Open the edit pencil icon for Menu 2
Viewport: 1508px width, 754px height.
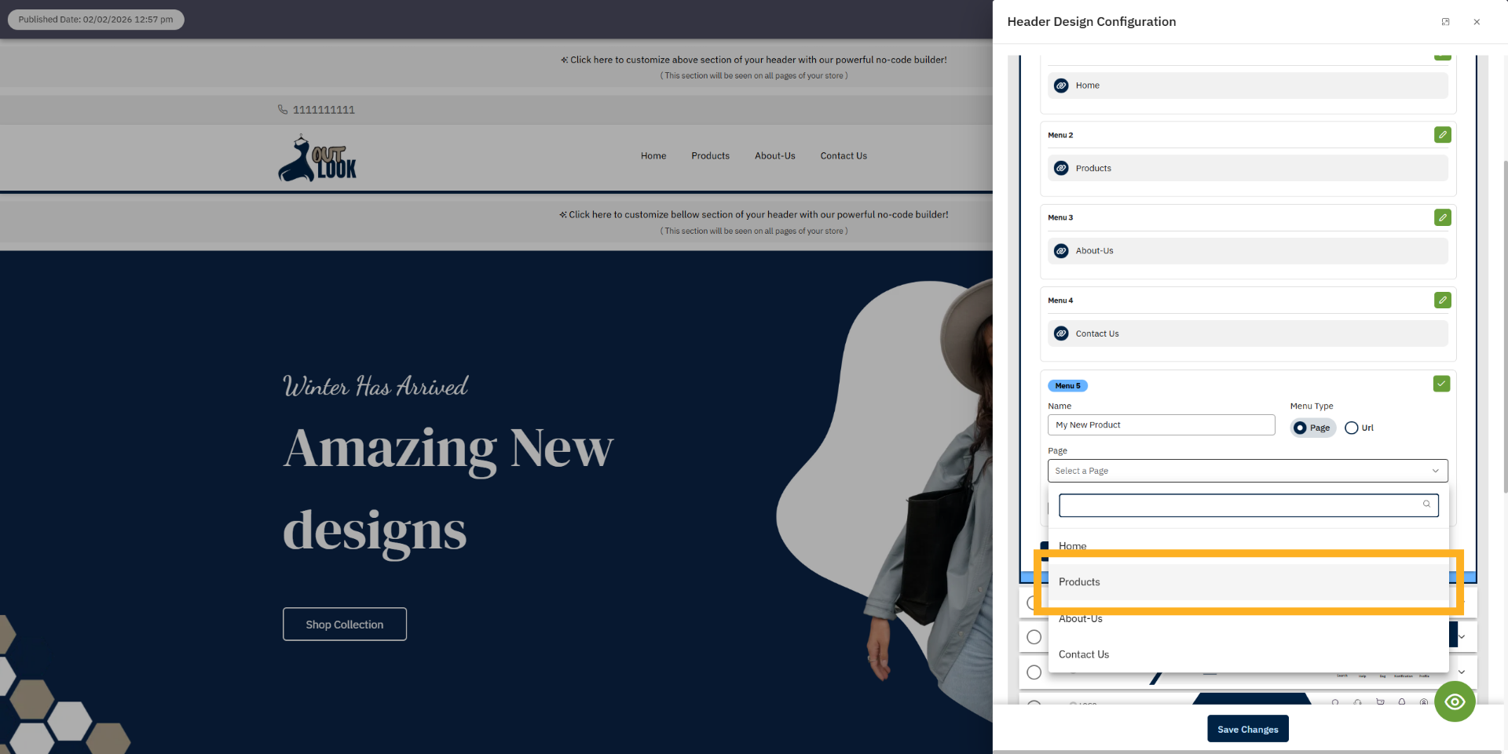[x=1442, y=135]
